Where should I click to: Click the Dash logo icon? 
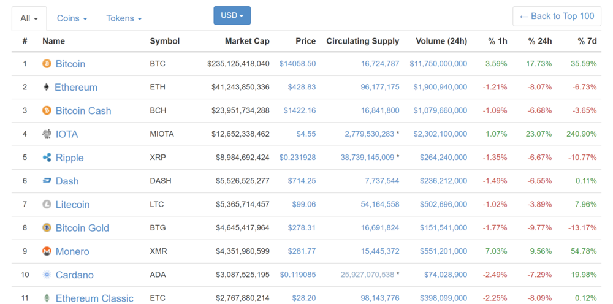[x=47, y=181]
